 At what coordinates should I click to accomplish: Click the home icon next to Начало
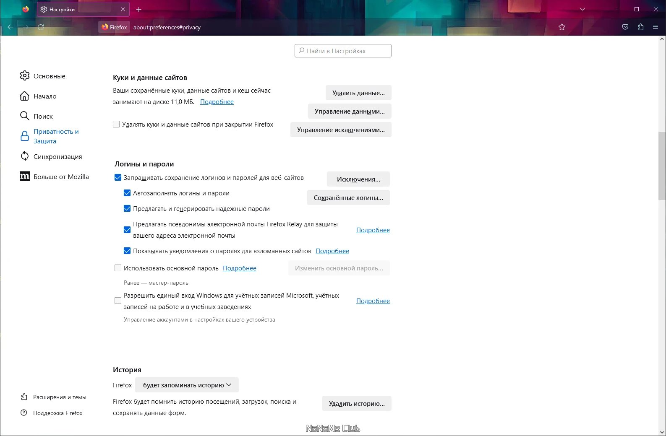[x=25, y=96]
